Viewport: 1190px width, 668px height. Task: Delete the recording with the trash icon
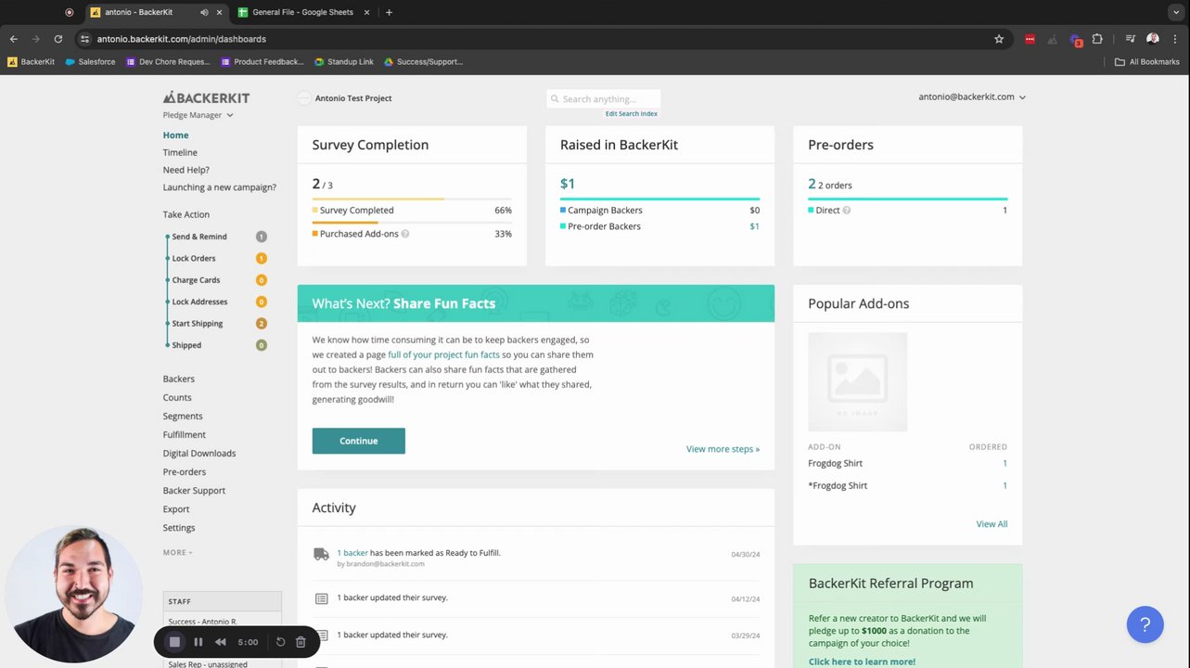click(301, 642)
